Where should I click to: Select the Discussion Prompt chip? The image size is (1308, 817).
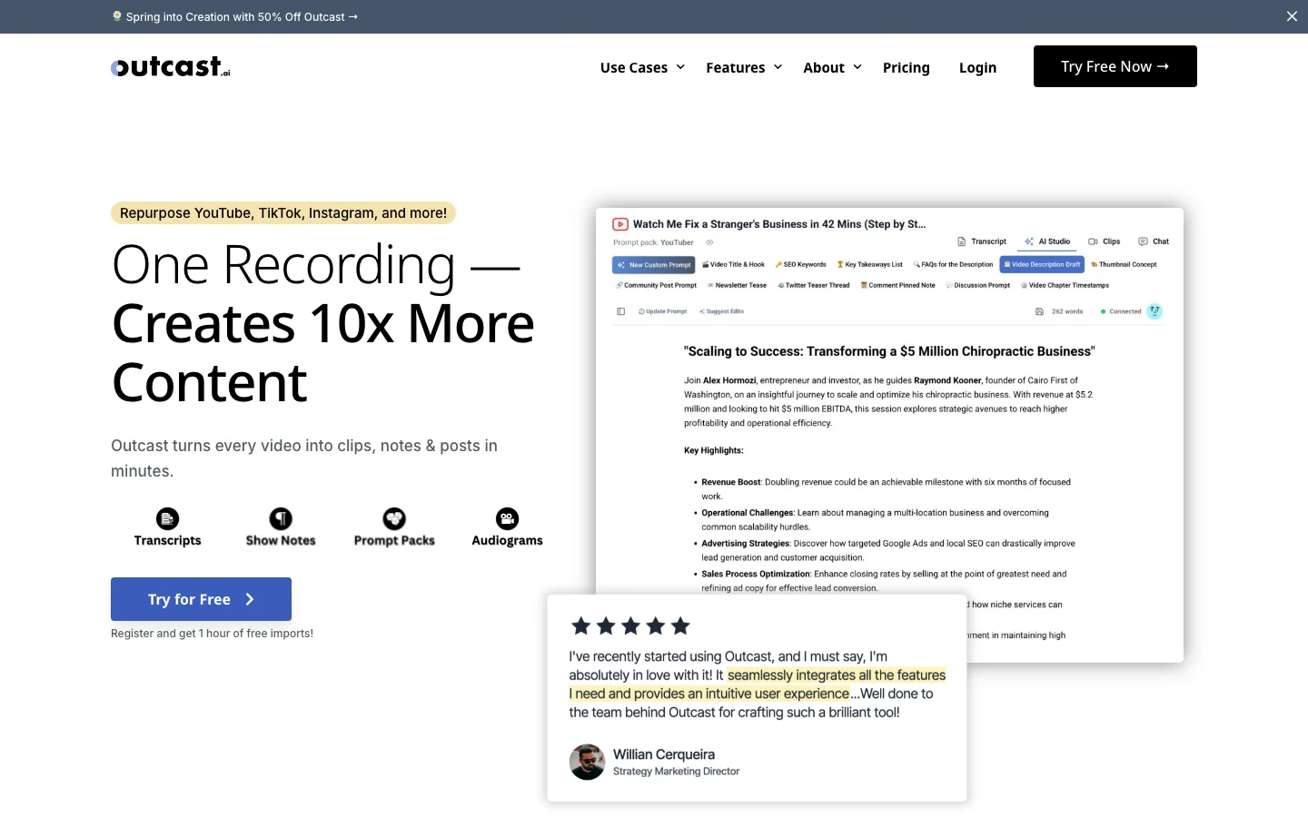click(978, 285)
